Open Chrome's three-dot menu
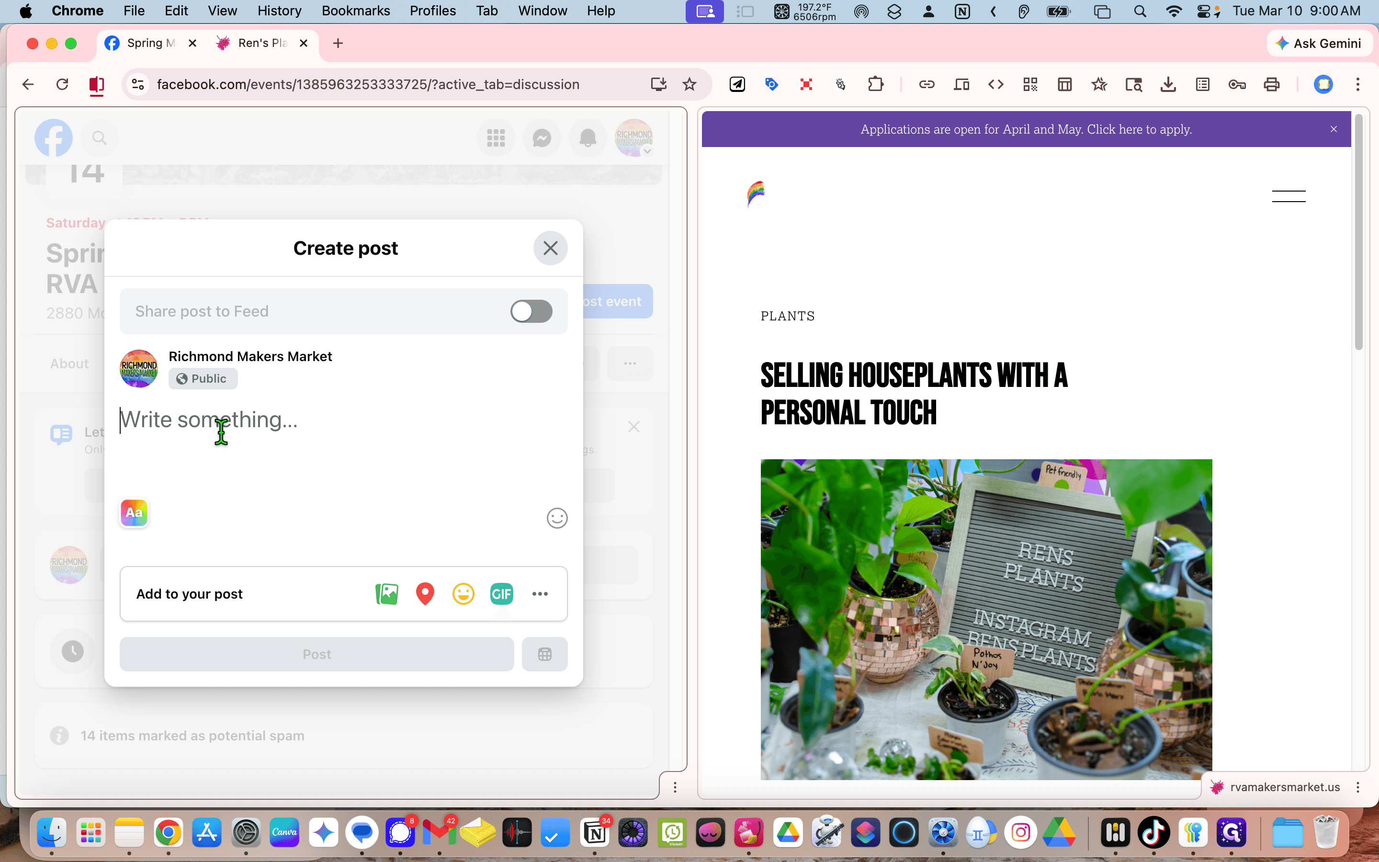Screen dimensions: 1379x862 pyautogui.click(x=1358, y=84)
